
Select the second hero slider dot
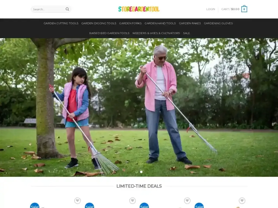pyautogui.click(x=141, y=172)
